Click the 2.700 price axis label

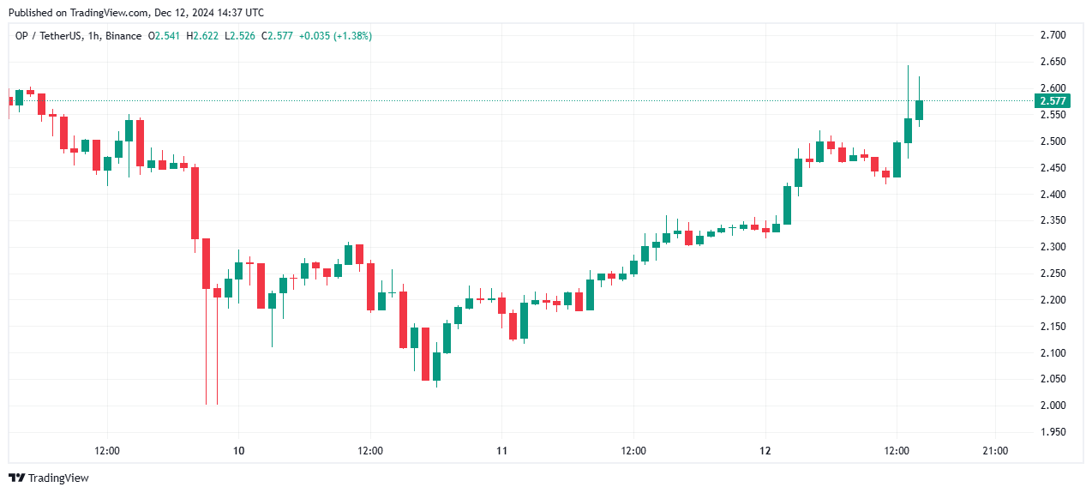1052,35
